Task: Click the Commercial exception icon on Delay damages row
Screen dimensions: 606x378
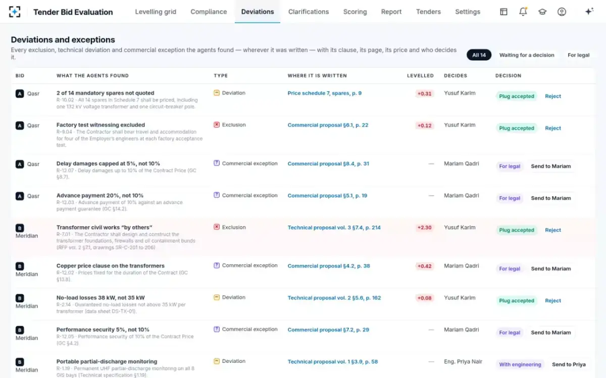Action: coord(217,163)
